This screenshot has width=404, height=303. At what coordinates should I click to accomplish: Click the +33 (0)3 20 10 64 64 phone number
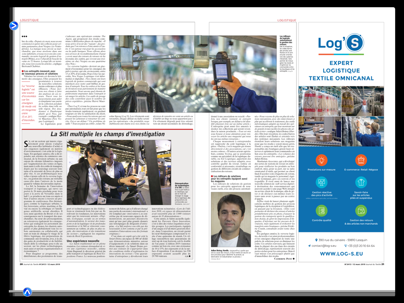point(361,246)
